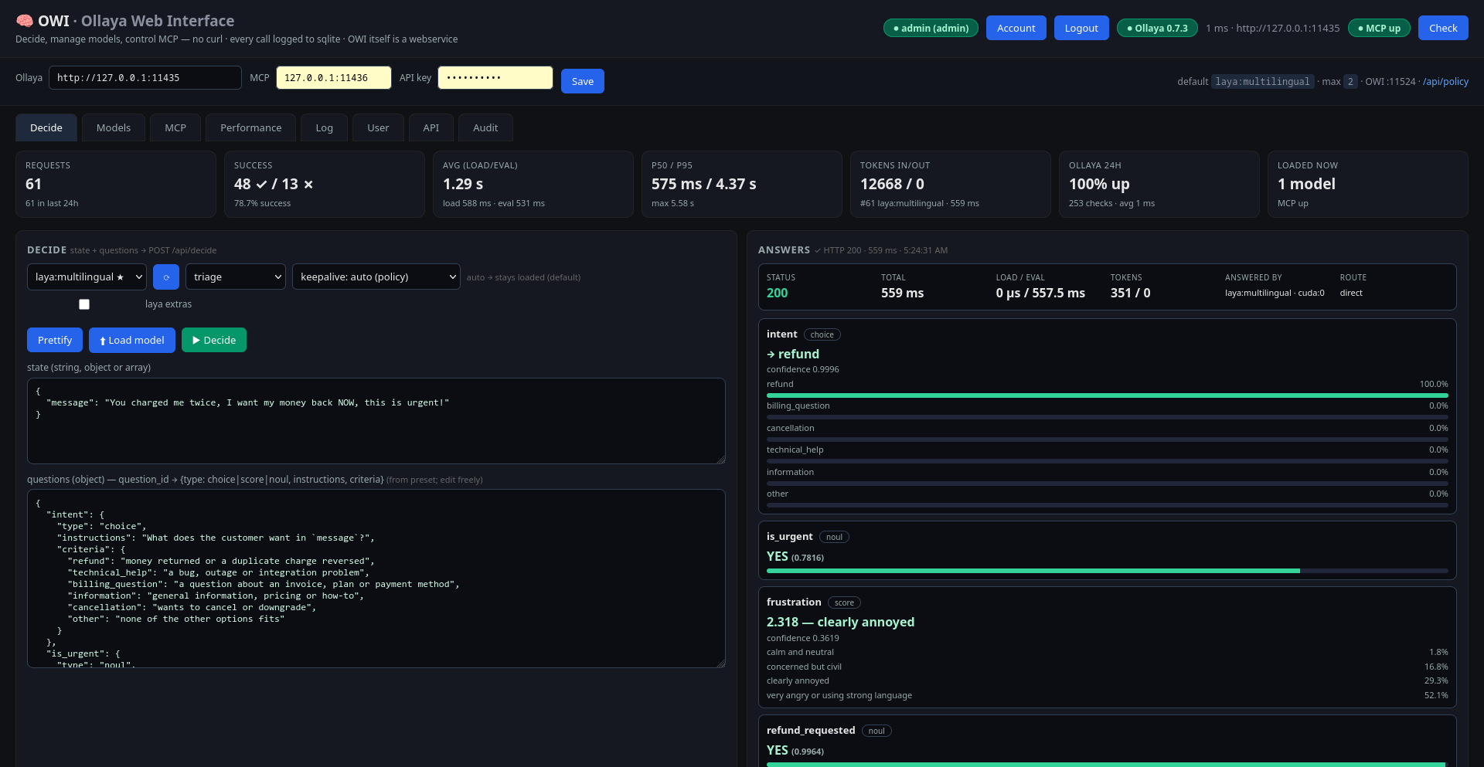Viewport: 1484px width, 767px height.
Task: Click the 'laya:multilingual · cuda:0' answered-by value
Action: [x=1275, y=293]
